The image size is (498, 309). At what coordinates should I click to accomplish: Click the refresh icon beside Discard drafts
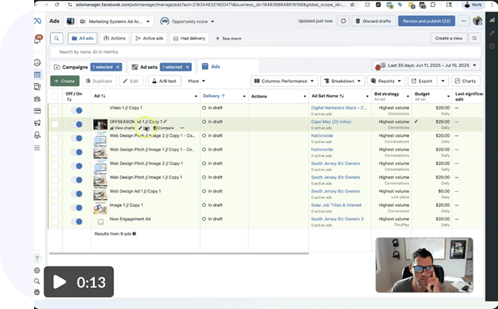coord(343,21)
